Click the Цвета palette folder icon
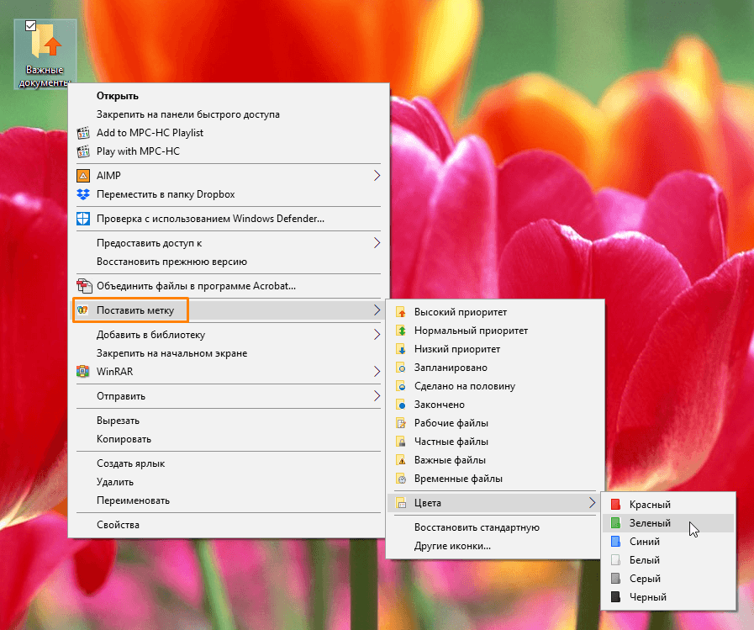754x630 pixels. 401,503
